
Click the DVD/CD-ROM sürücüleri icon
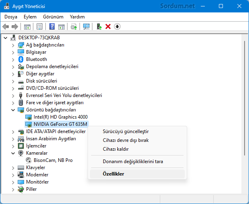point(21,88)
